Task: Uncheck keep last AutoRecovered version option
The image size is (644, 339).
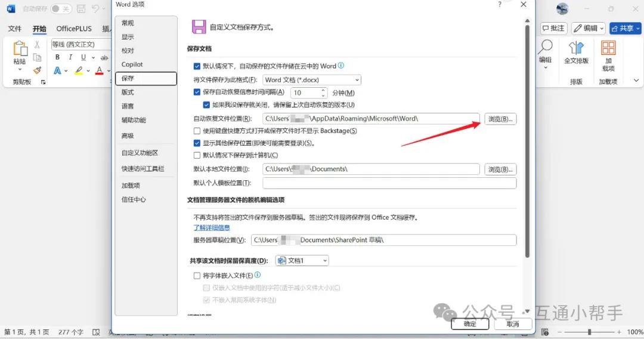Action: (206, 105)
